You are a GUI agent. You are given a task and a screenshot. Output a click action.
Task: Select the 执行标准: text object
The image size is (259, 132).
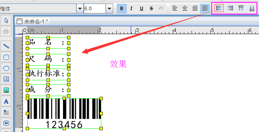pos(48,74)
